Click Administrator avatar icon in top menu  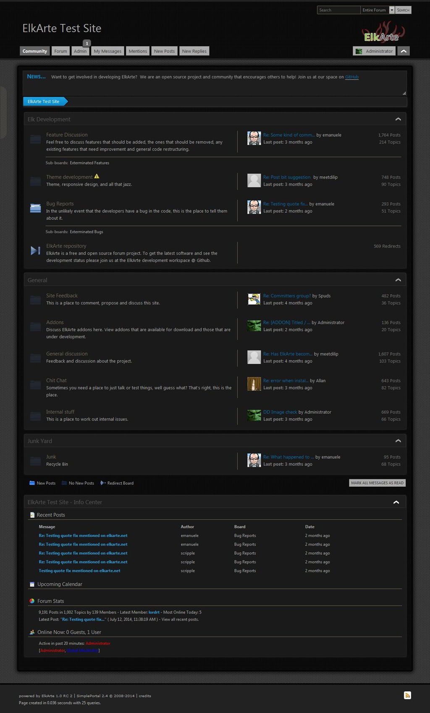pyautogui.click(x=359, y=51)
